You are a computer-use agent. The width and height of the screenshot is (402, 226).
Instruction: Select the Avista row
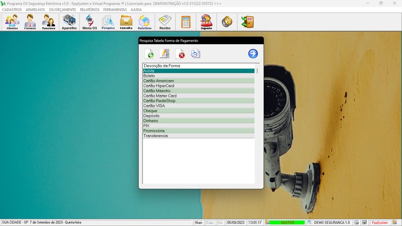point(198,71)
